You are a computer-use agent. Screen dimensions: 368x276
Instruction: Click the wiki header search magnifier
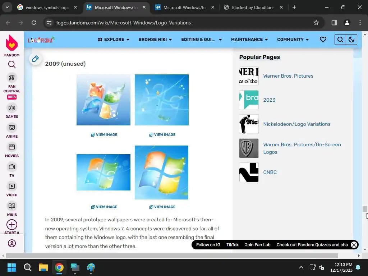(x=340, y=40)
